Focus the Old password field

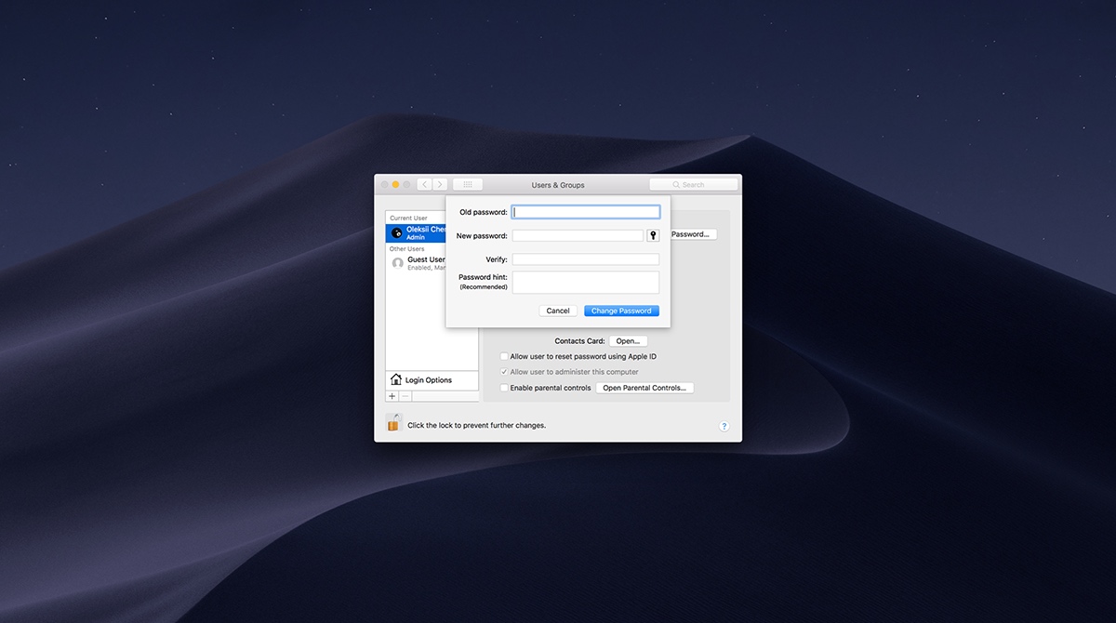586,212
